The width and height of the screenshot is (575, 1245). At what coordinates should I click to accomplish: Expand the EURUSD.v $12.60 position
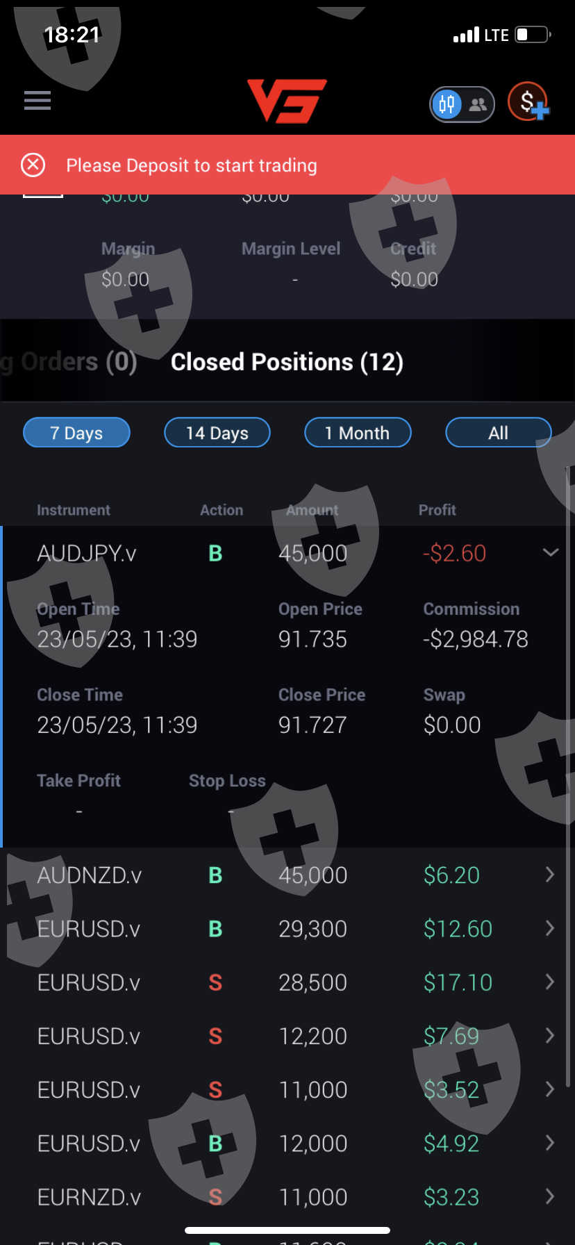549,928
